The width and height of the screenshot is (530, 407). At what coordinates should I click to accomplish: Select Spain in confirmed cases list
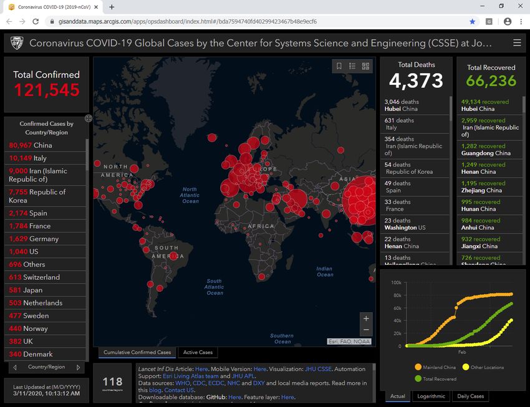pos(45,213)
